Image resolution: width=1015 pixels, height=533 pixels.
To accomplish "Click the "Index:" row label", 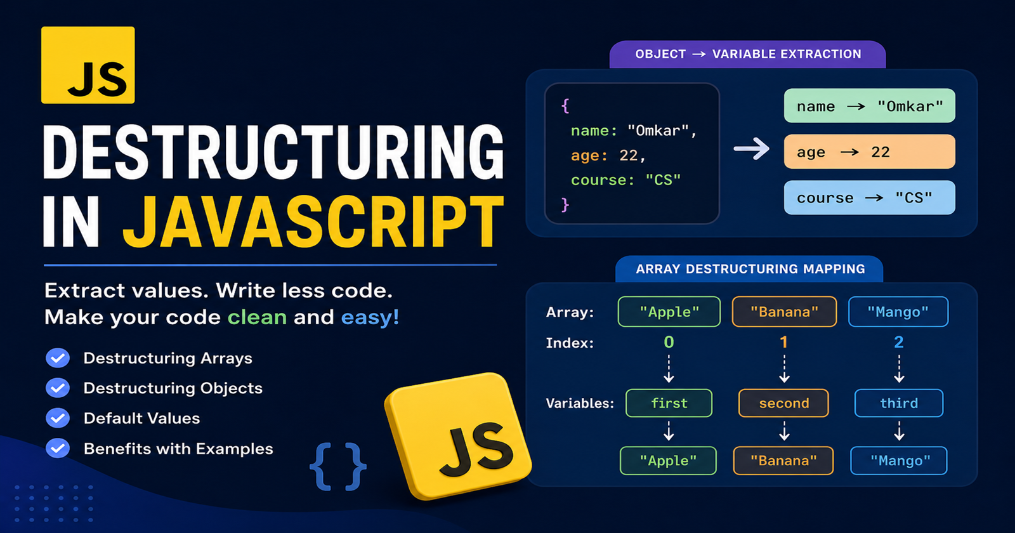I will pyautogui.click(x=570, y=343).
